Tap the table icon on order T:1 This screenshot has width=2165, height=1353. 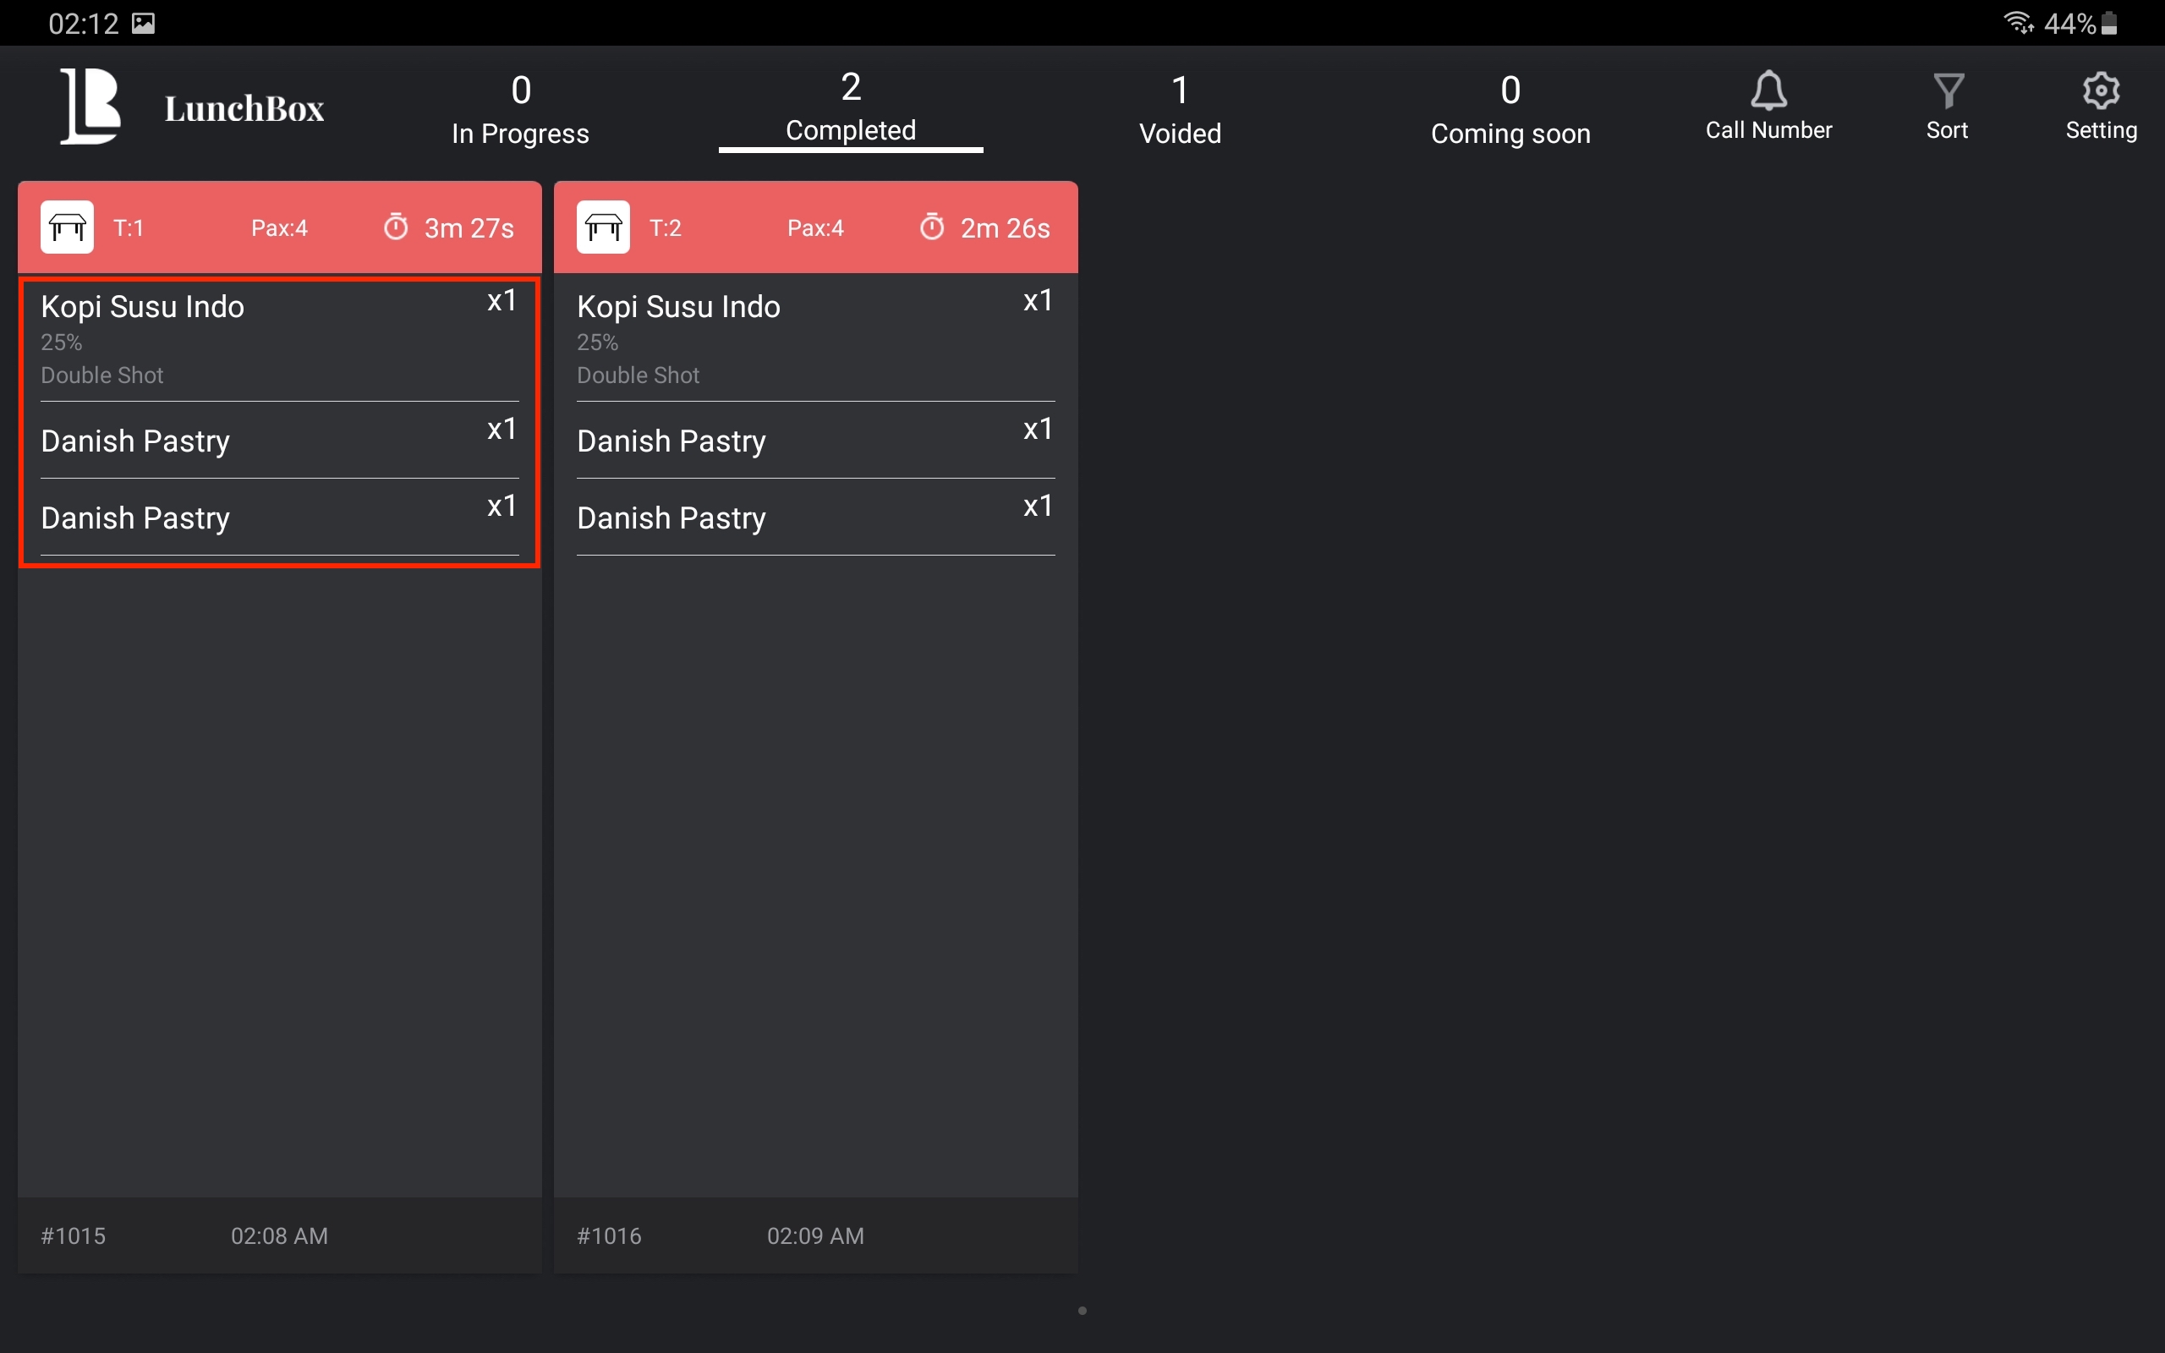point(67,227)
